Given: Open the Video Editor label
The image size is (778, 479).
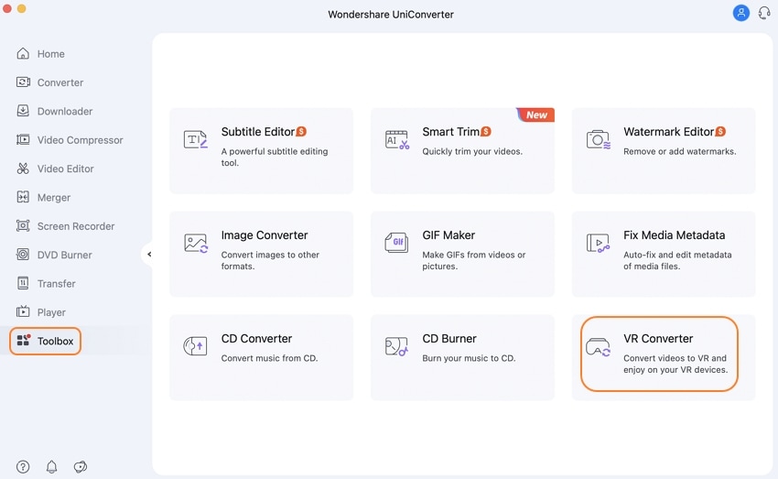Looking at the screenshot, I should 66,169.
